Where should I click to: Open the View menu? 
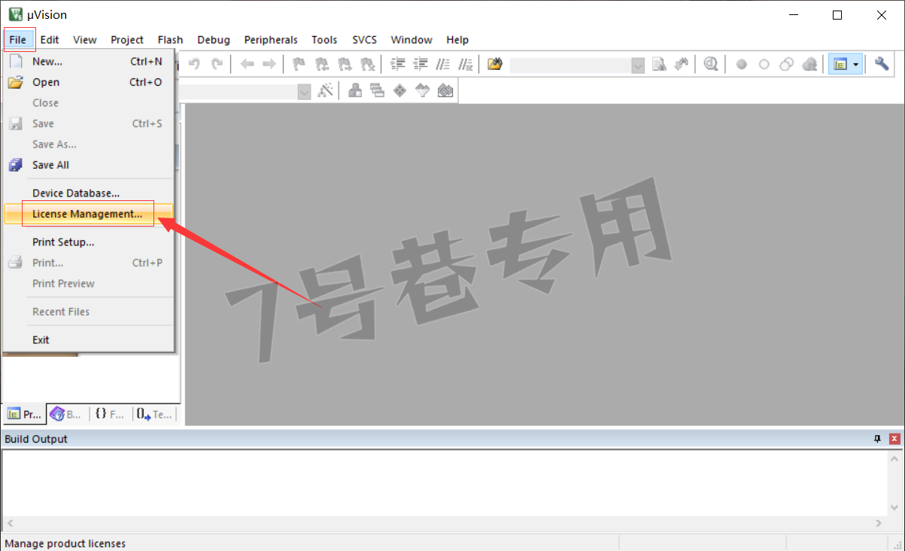coord(85,40)
